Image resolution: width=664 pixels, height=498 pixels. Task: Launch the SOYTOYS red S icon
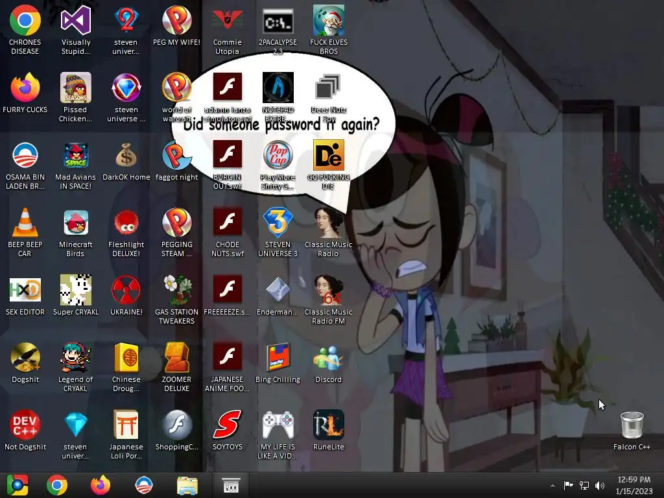tap(228, 431)
